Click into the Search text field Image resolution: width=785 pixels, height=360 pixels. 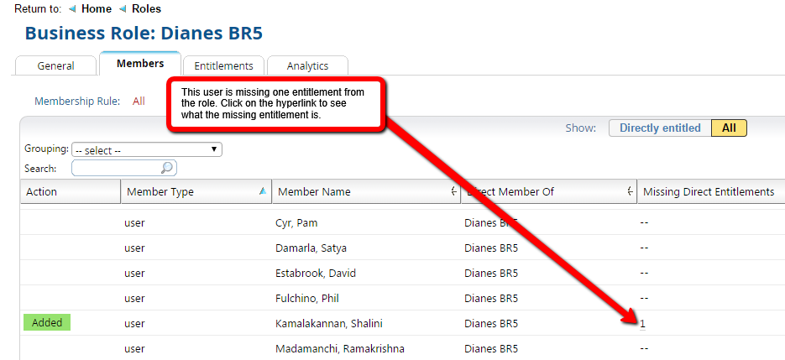[x=118, y=168]
